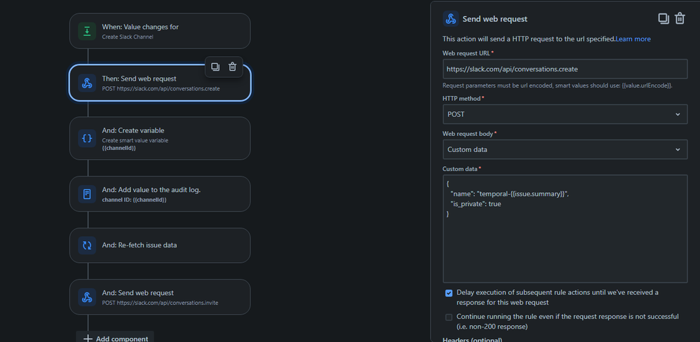This screenshot has height=342, width=700.
Task: Open the Learn more link
Action: [x=633, y=39]
